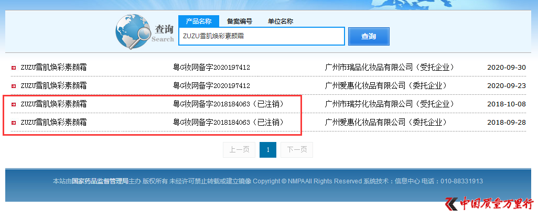Click the date 2020-09-23
Viewport: 538px width, 219px height.
pos(507,86)
